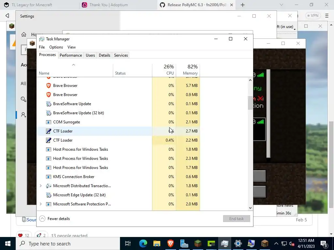Click the rocket reaction with 2
This screenshot has width=334, height=250.
click(x=41, y=235)
